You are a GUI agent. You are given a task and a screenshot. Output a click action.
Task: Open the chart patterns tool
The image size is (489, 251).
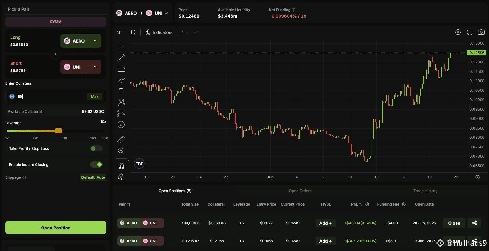121,102
